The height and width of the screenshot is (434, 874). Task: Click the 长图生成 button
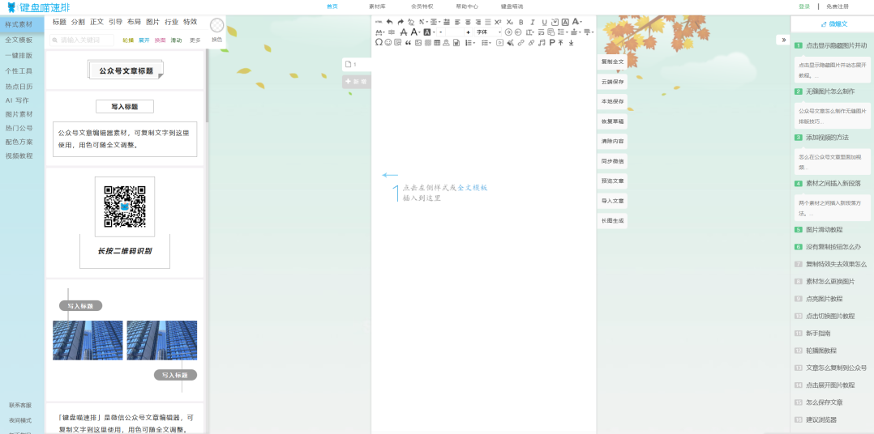click(612, 221)
